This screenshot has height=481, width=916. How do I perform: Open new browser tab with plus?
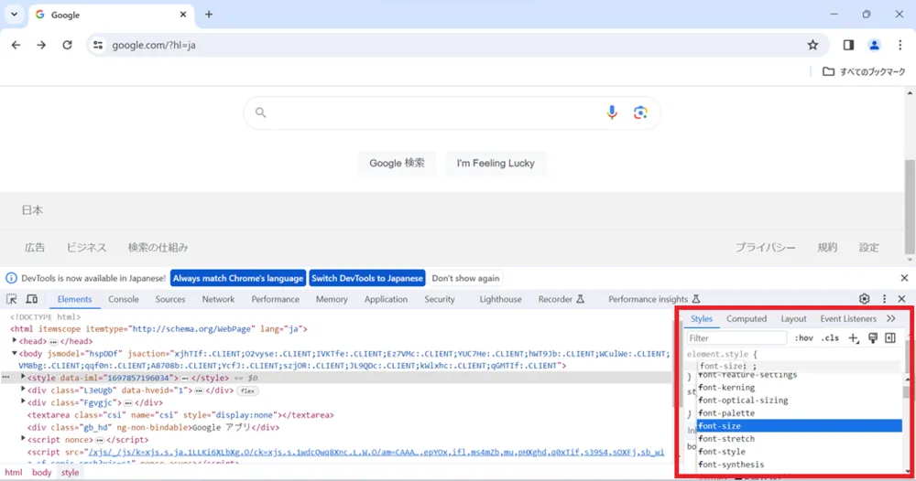pos(209,15)
